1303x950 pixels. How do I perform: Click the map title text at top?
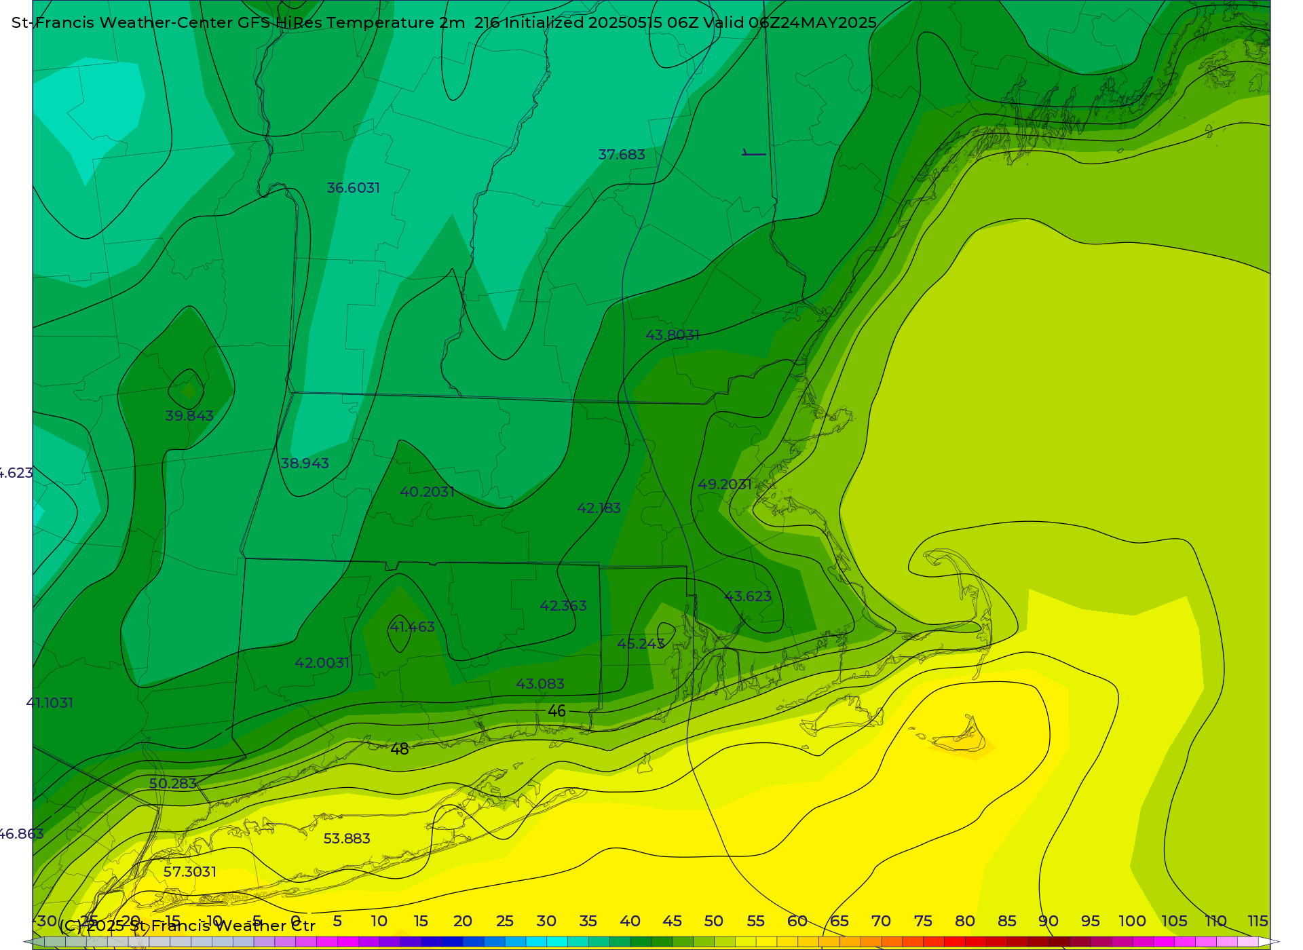click(445, 22)
